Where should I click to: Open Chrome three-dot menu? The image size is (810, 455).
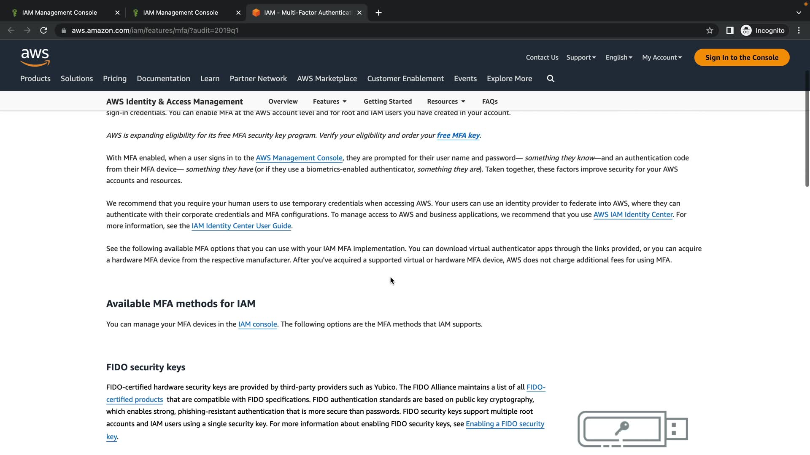[799, 30]
